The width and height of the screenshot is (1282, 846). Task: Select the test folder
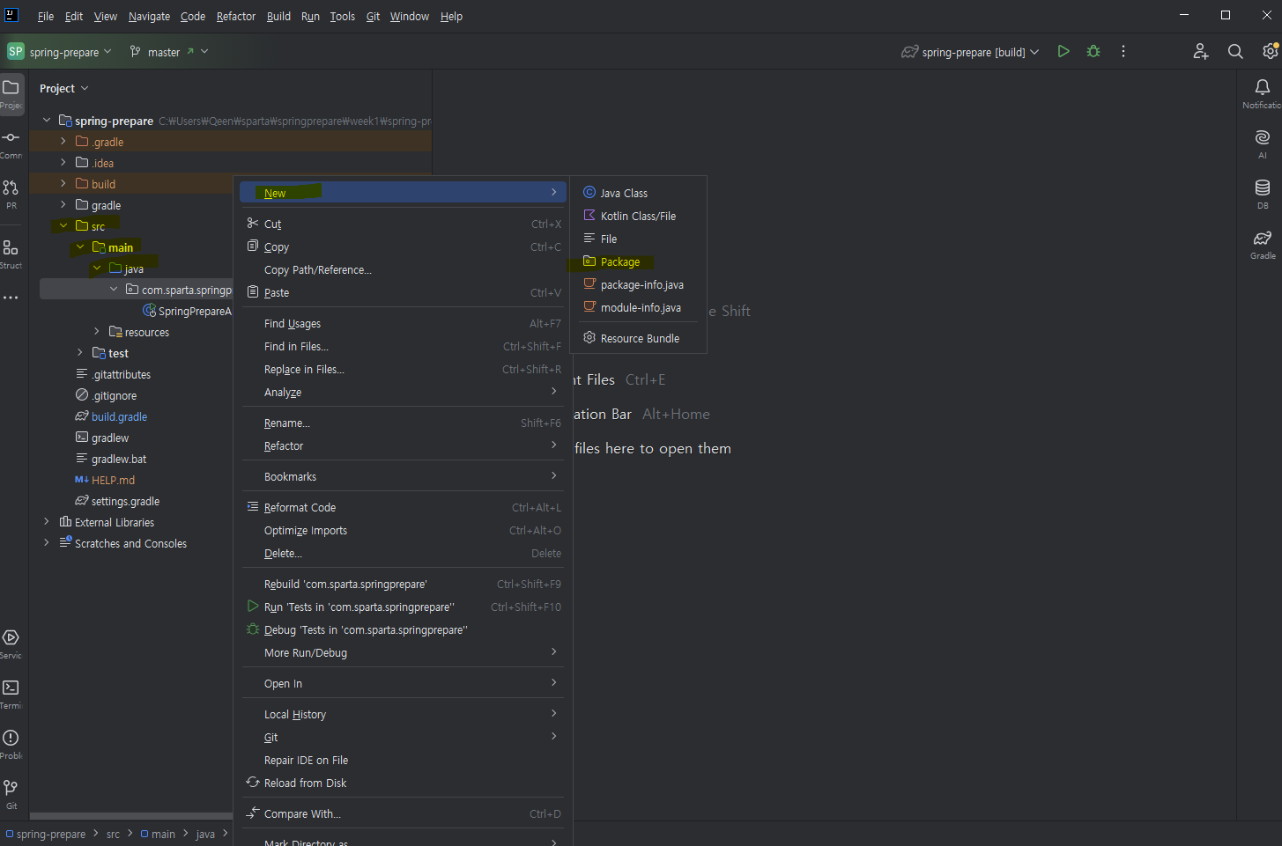[118, 353]
